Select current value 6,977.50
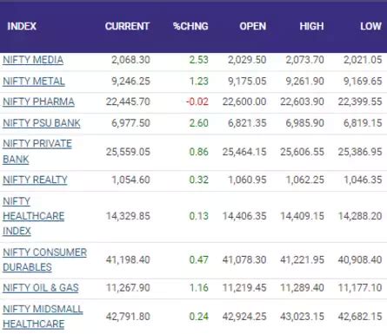The width and height of the screenshot is (387, 334). (130, 123)
